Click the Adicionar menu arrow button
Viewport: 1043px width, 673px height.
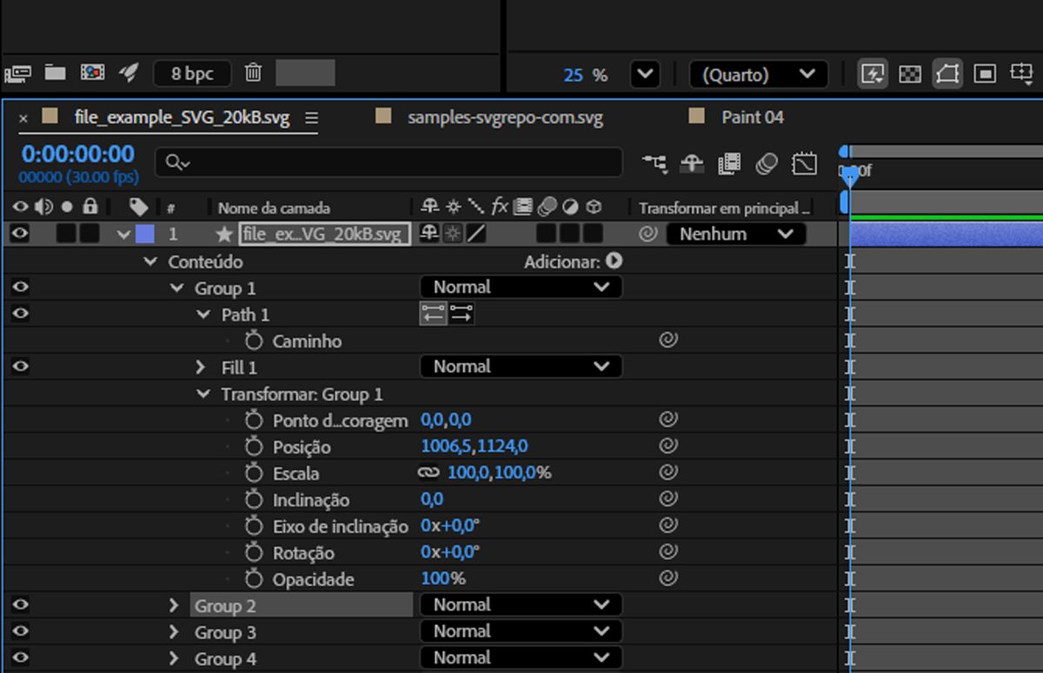[x=615, y=261]
